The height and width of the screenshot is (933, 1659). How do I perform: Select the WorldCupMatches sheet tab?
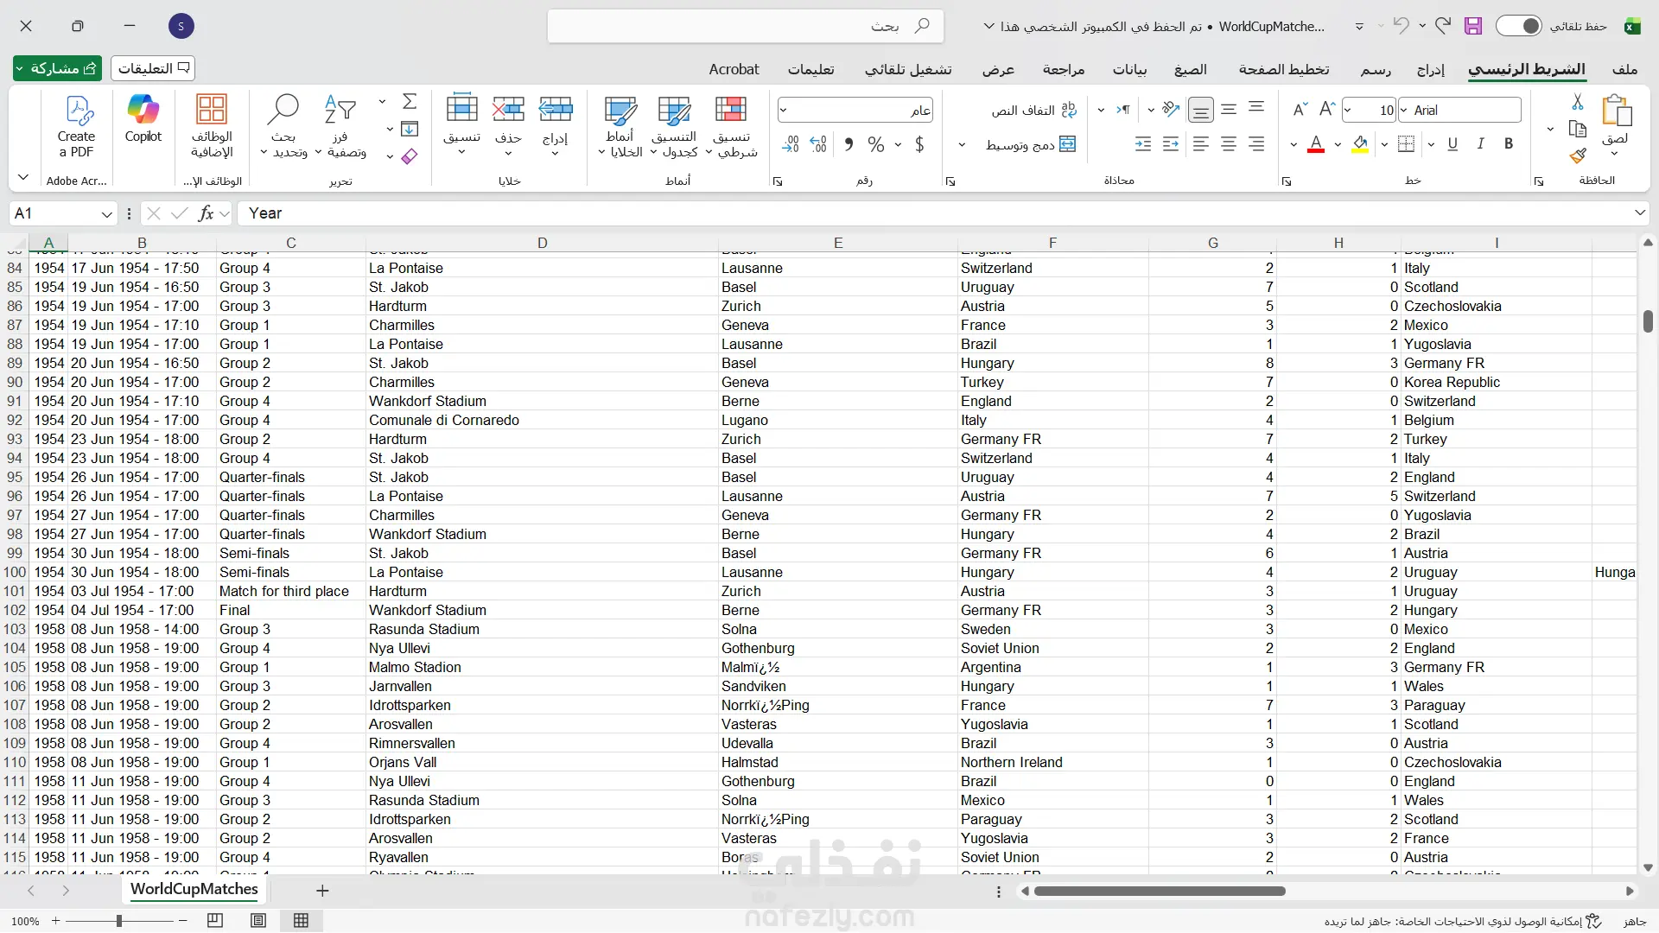[x=194, y=889]
